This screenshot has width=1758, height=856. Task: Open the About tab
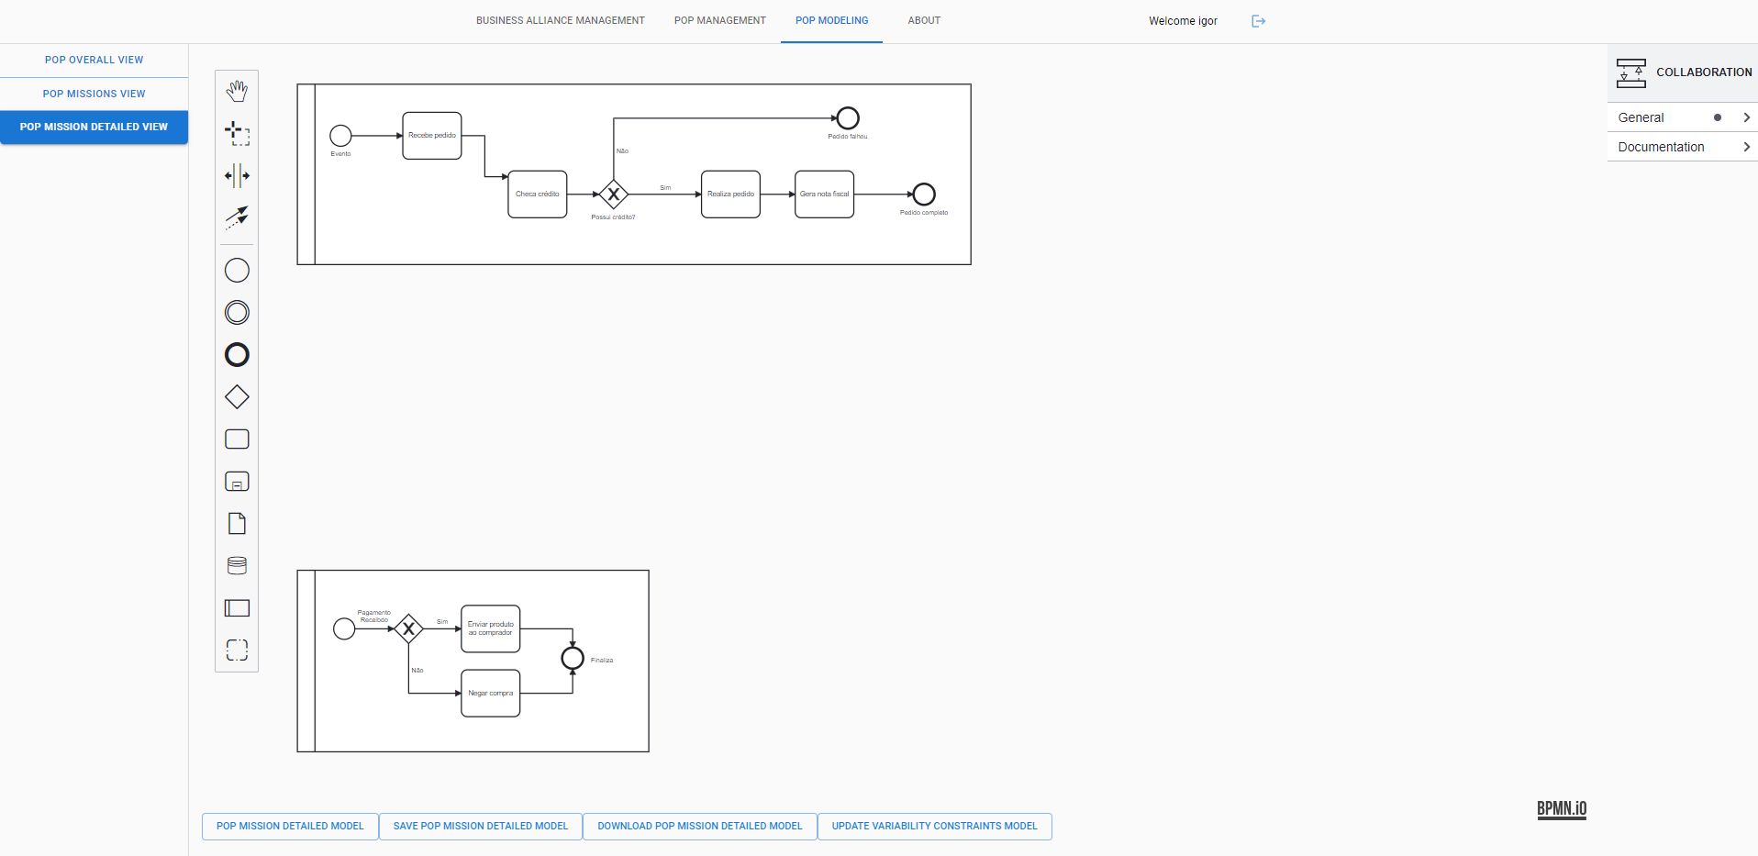[x=924, y=20]
